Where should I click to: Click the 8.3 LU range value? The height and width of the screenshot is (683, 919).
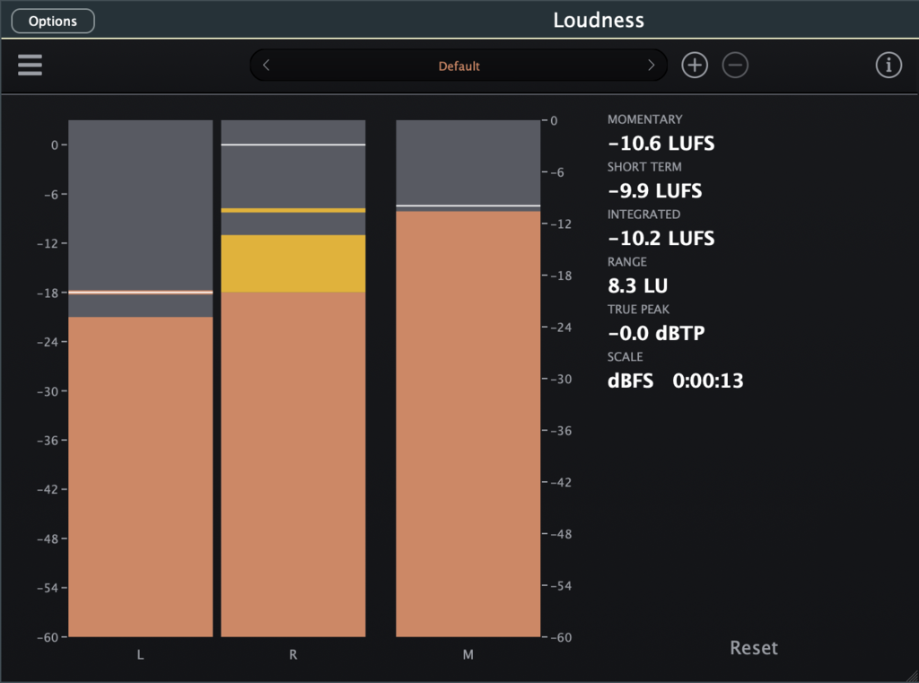[x=638, y=286]
